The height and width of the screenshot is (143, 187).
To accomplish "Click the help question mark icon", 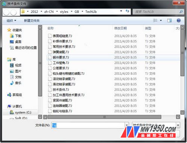I will (178, 21).
